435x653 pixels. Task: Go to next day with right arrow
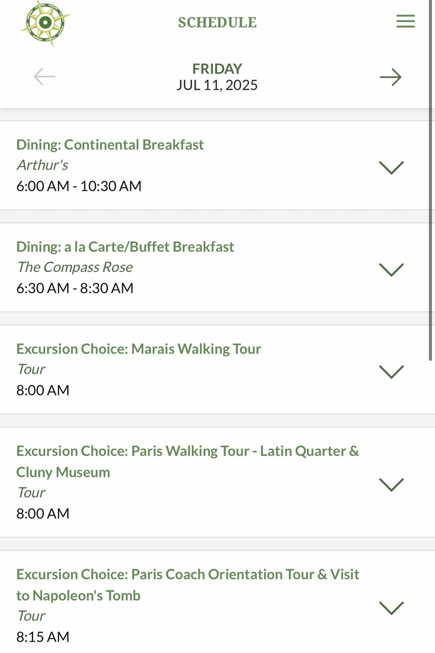[390, 77]
